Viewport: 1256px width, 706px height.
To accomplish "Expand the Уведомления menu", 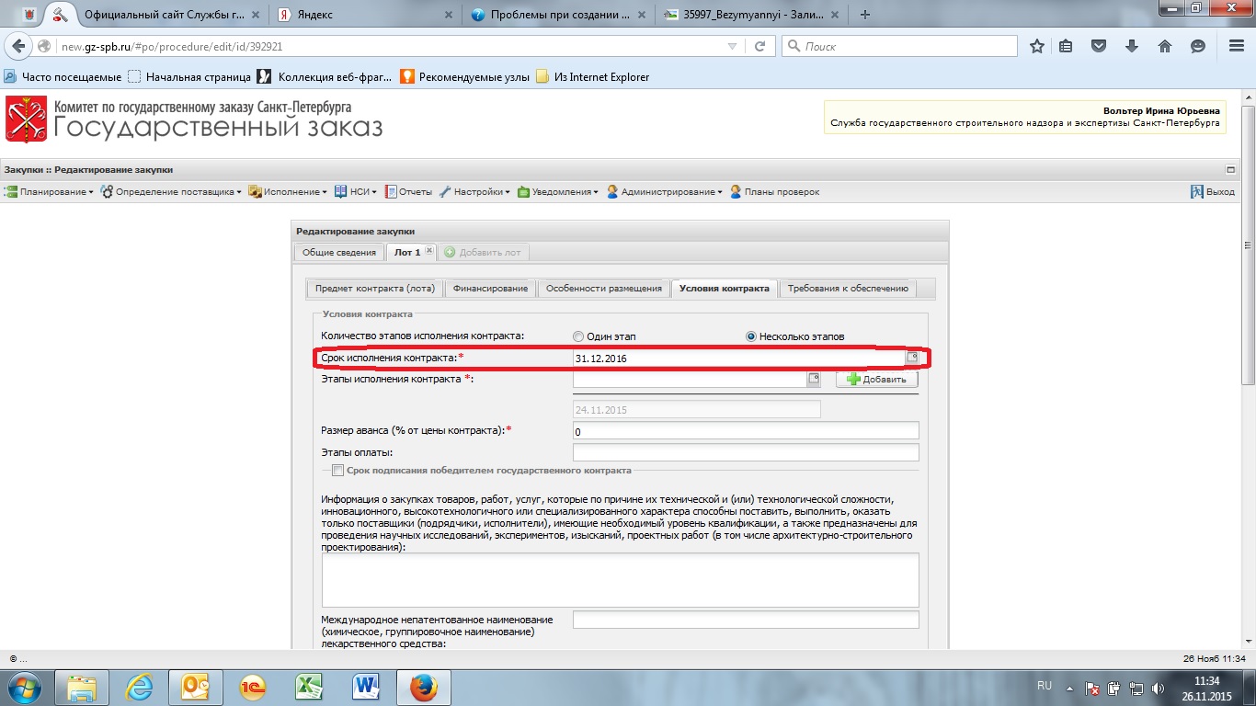I will (557, 192).
